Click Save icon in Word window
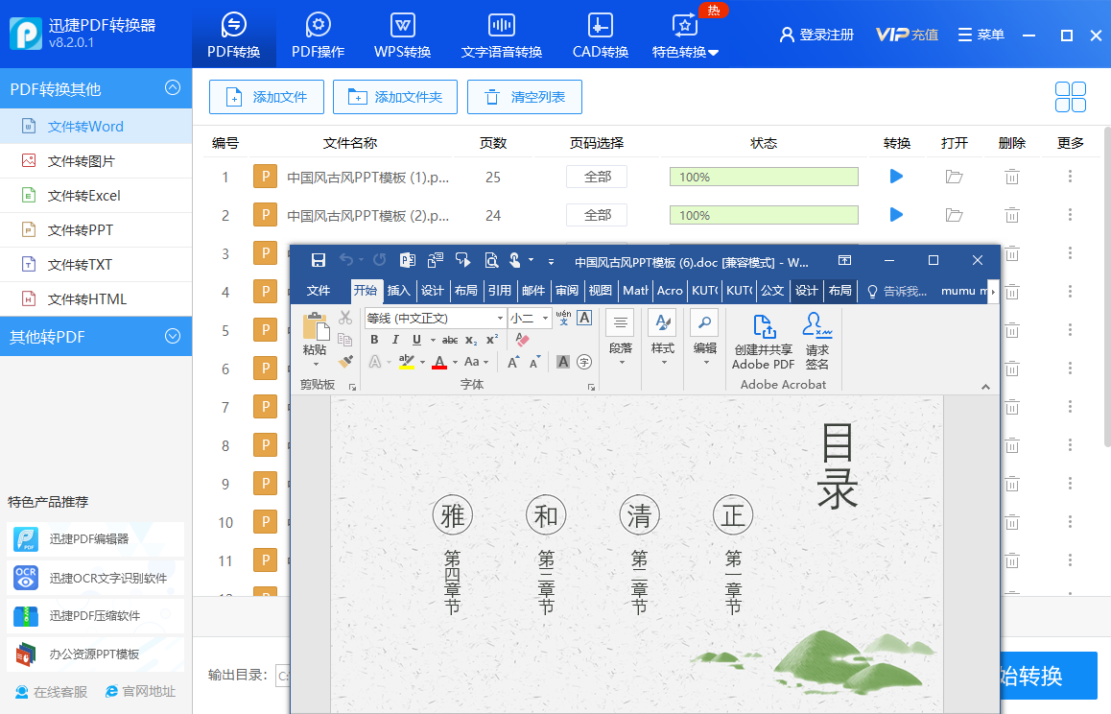The image size is (1111, 714). 319,260
